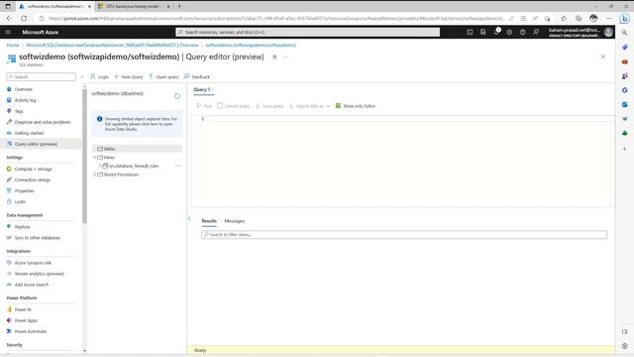Open Edge sidebar settings gear at bottom

click(625, 346)
